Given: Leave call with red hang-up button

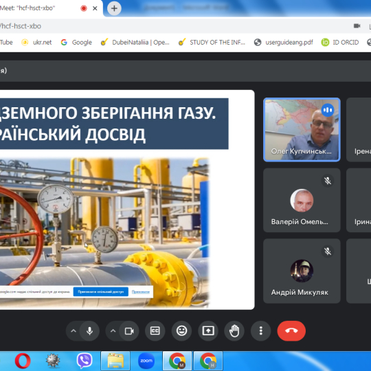Looking at the screenshot, I should [x=291, y=330].
